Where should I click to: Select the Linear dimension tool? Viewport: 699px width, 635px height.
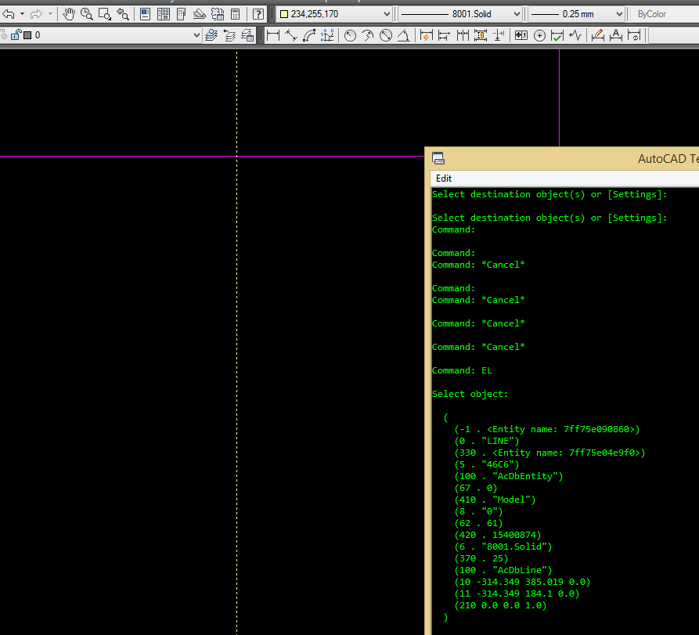[x=273, y=35]
